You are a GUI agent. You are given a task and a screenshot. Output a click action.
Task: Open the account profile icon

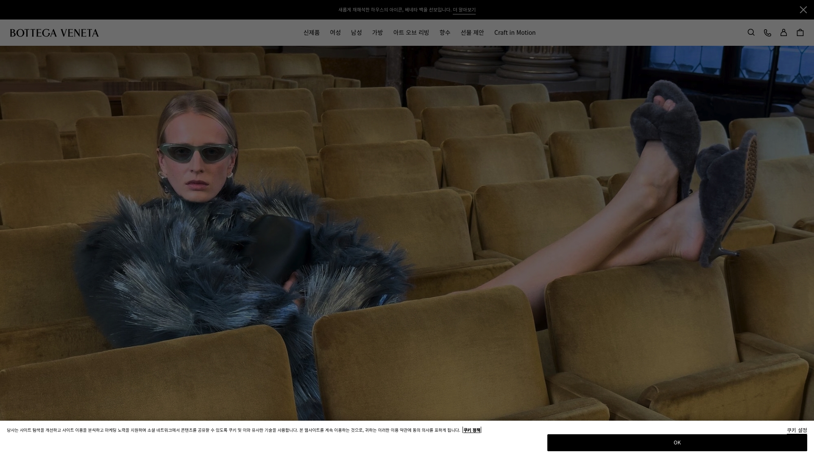[x=783, y=33]
